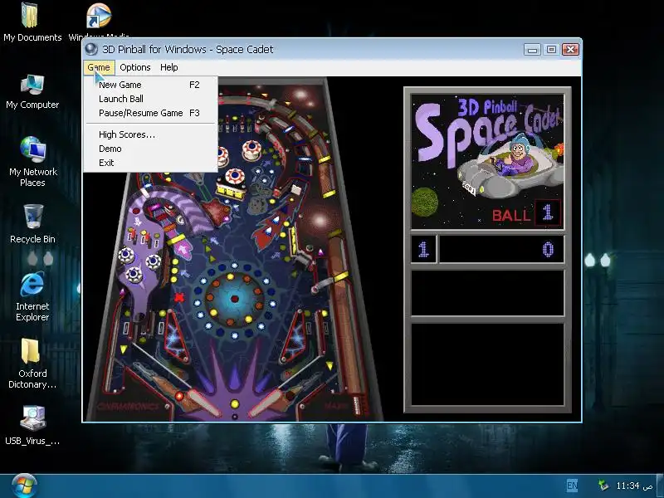This screenshot has height=498, width=664.
Task: Click the Space Cadet logo artwork
Action: pos(487,161)
